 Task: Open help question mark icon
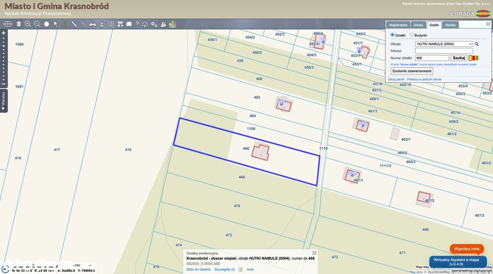tap(137, 24)
